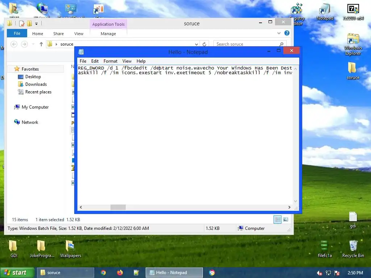Select Recent places in navigation pane
The image size is (371, 278).
[38, 92]
